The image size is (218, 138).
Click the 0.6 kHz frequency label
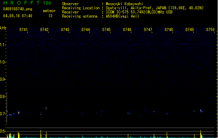tap(3, 131)
